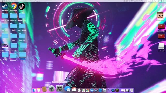Open Finder from the Dock
The height and width of the screenshot is (93, 166).
pyautogui.click(x=34, y=90)
